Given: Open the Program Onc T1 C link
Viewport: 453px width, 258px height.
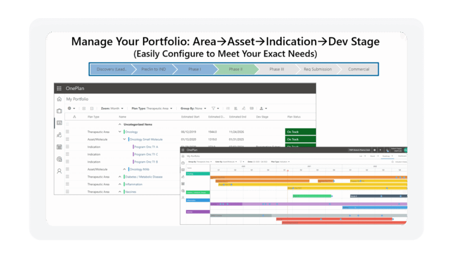Looking at the screenshot, I should click(x=146, y=154).
